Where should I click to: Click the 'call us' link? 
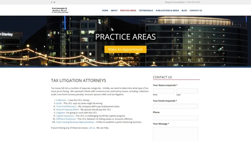(x=92, y=128)
